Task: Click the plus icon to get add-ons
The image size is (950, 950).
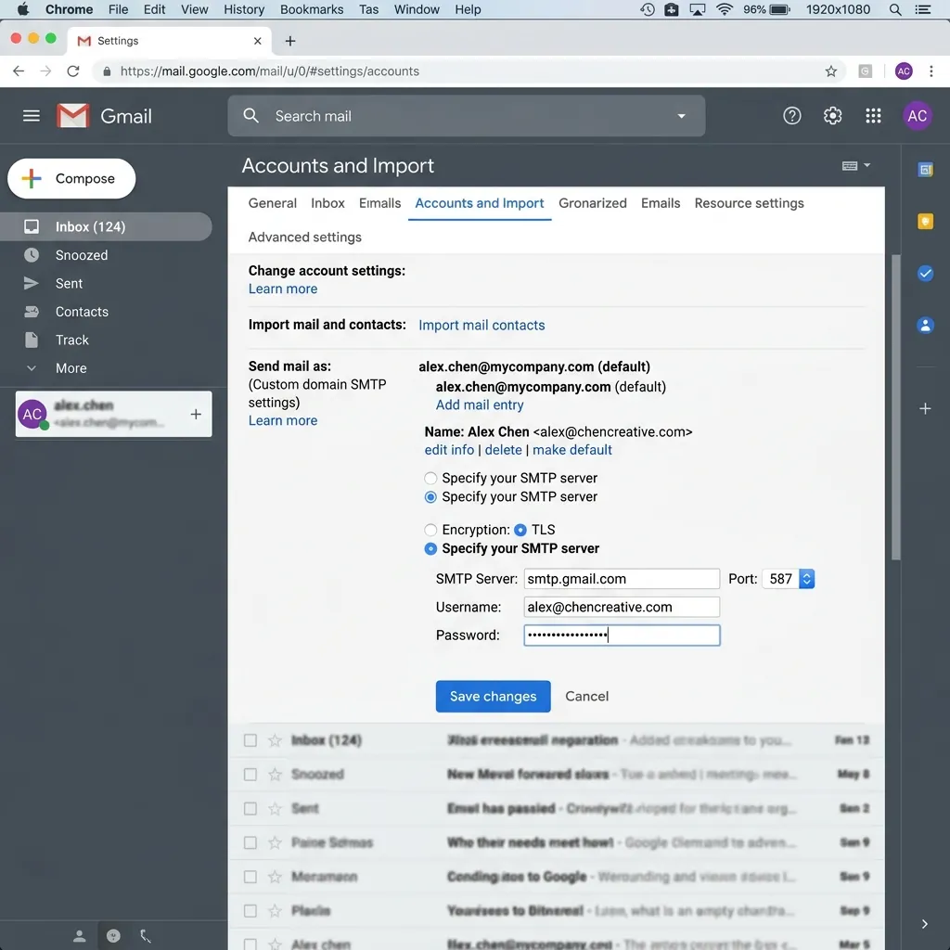Action: click(925, 408)
